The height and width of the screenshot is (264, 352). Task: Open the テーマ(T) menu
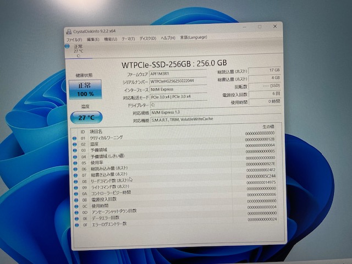coord(128,39)
